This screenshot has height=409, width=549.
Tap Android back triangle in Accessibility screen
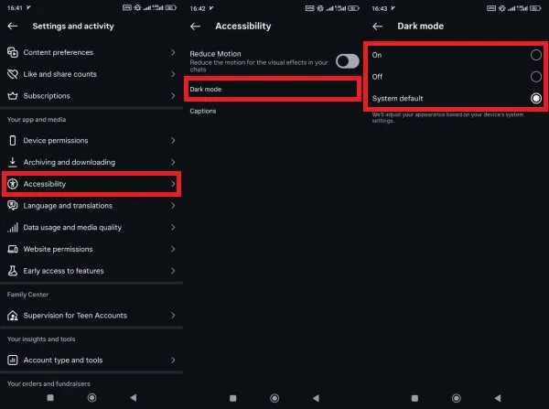[x=316, y=398]
